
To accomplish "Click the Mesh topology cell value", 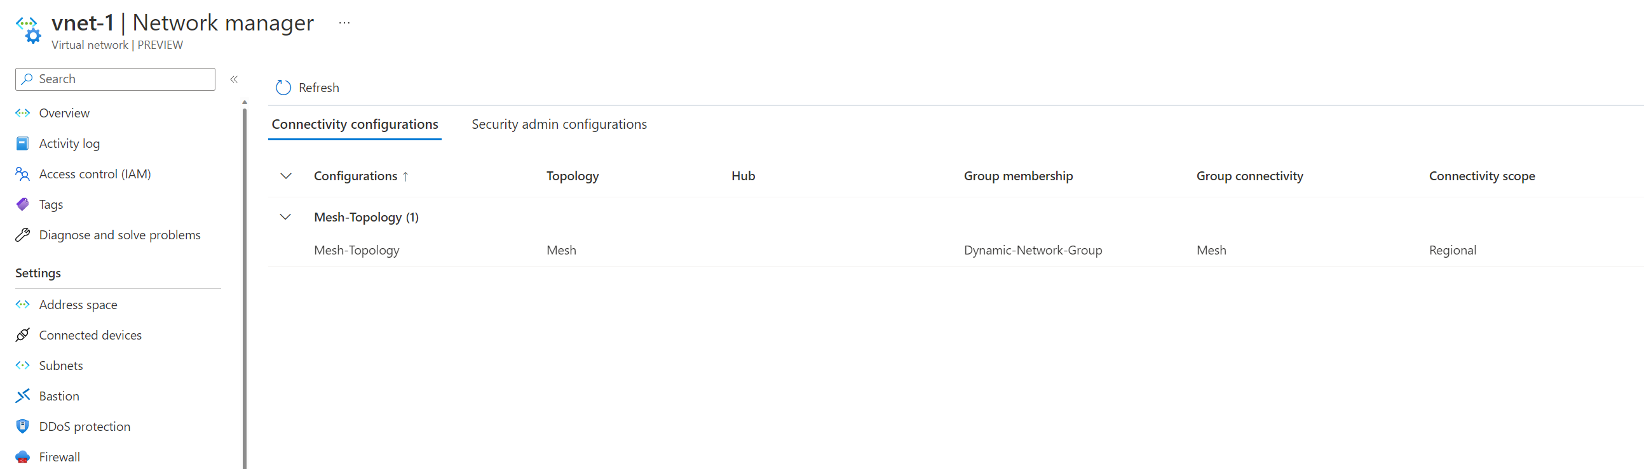I will [561, 251].
